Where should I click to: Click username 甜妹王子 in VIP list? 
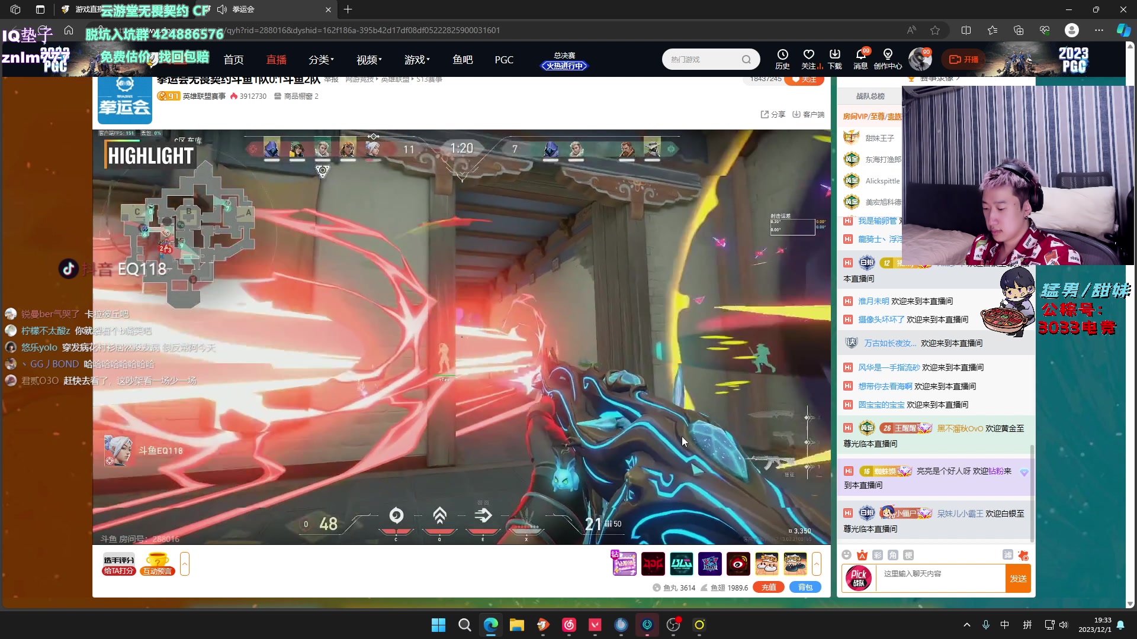click(879, 138)
